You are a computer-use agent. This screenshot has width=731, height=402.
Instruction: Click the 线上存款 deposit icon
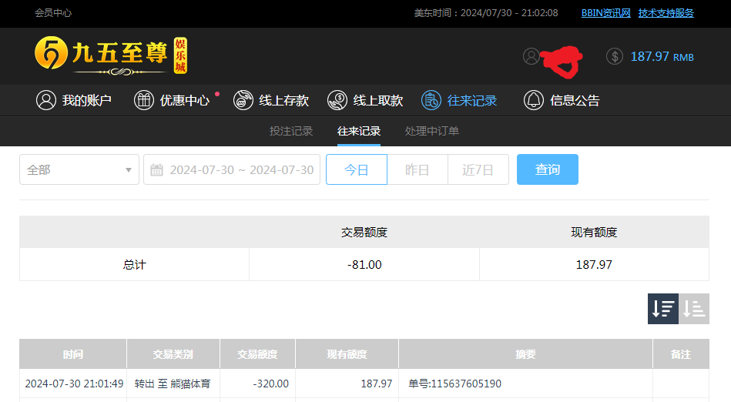pos(243,100)
